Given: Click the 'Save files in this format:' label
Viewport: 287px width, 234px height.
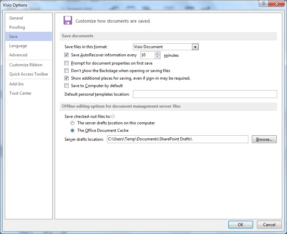Looking at the screenshot, I should pyautogui.click(x=86, y=47).
